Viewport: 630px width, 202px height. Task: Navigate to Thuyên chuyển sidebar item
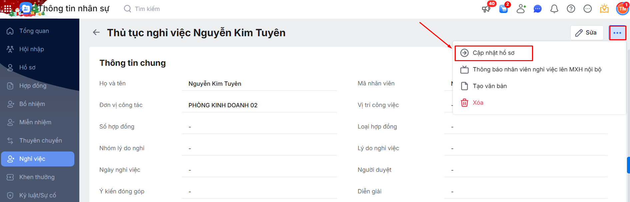(x=40, y=141)
